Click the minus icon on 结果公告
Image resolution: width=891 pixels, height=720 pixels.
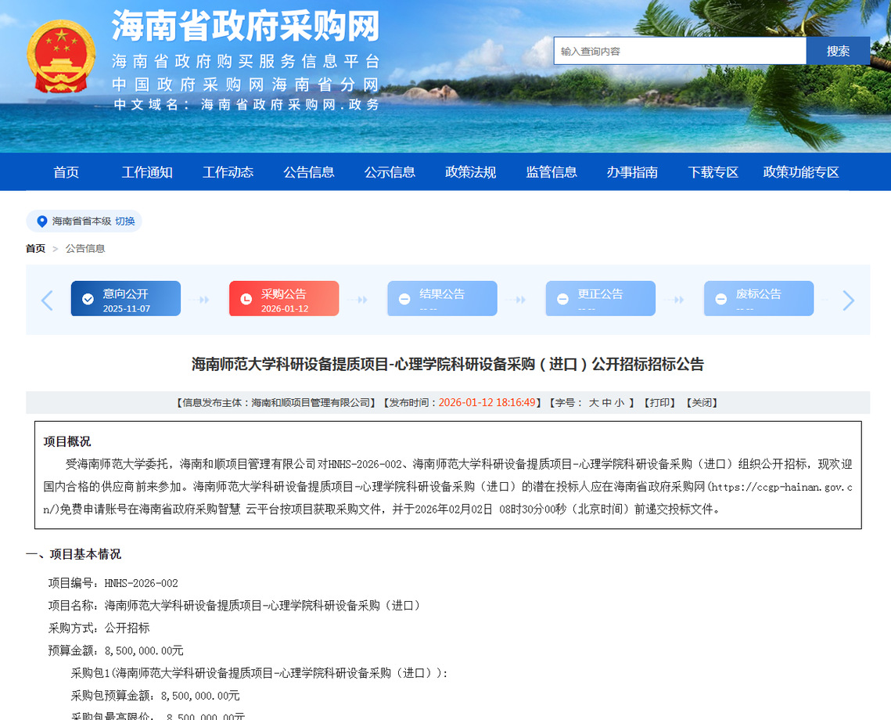pyautogui.click(x=404, y=299)
